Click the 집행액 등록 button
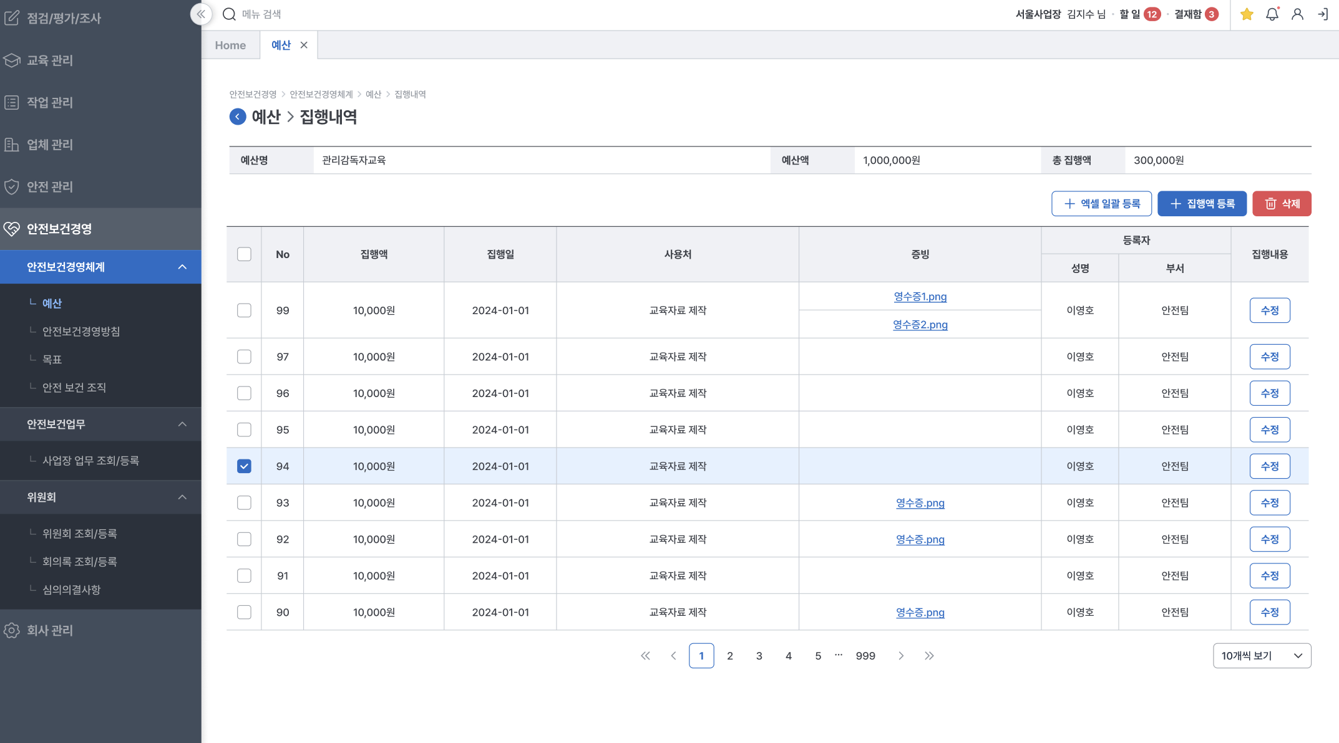 tap(1202, 204)
